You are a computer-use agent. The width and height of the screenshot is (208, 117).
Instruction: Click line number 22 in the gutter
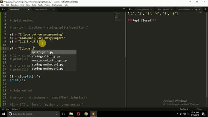[4, 87]
